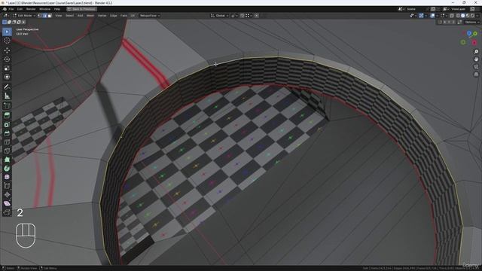
Task: Select the Inset Faces tool
Action: pyautogui.click(x=7, y=124)
